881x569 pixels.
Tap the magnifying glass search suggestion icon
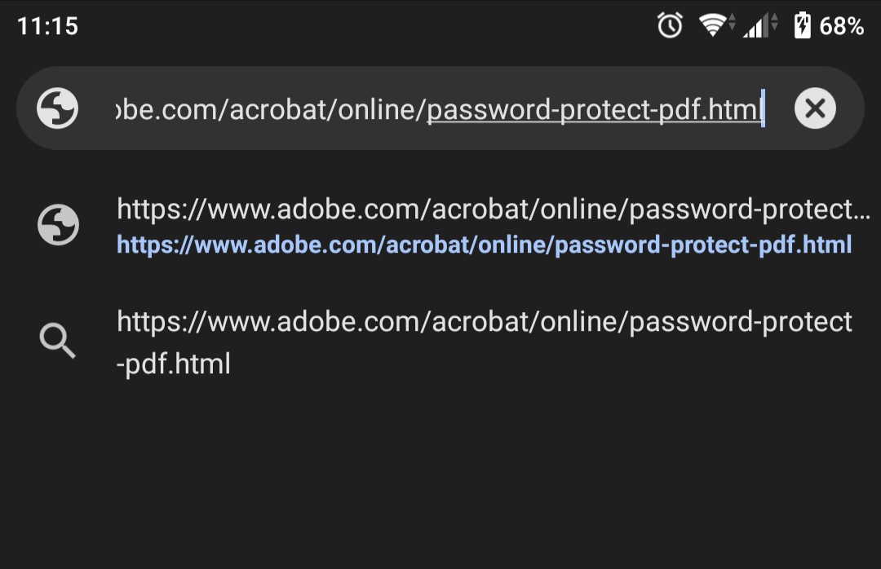click(57, 340)
